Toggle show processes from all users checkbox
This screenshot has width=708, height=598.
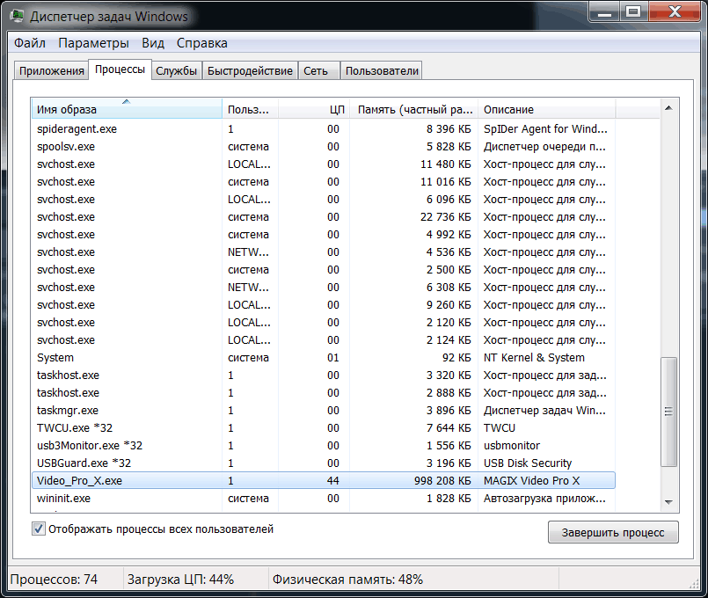39,529
